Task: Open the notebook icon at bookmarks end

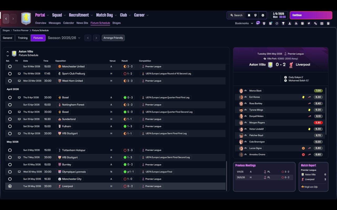Action: [328, 23]
